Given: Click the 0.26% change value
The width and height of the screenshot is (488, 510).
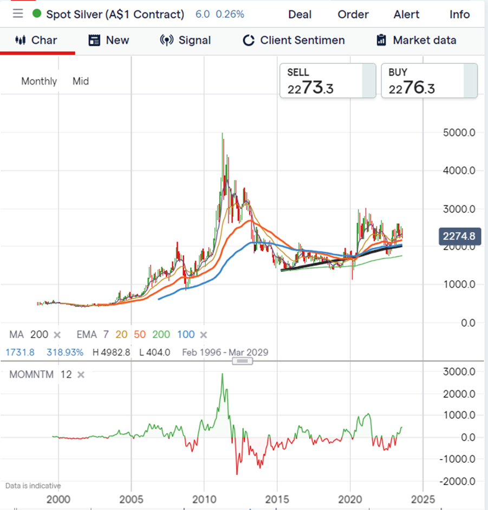Looking at the screenshot, I should click(x=230, y=14).
